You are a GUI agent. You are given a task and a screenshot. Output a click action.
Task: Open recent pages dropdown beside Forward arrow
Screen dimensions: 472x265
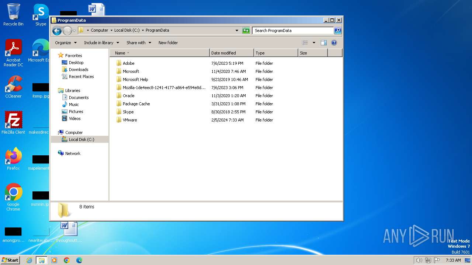(x=74, y=31)
